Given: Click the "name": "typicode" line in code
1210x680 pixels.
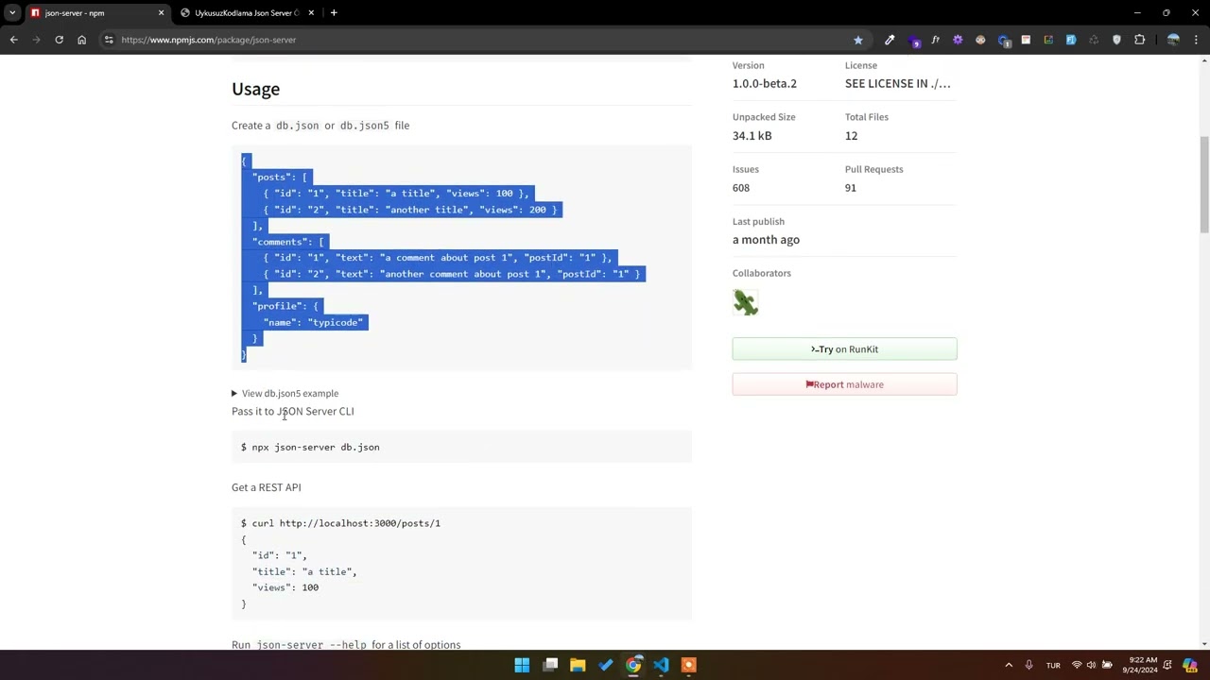Looking at the screenshot, I should pyautogui.click(x=313, y=322).
